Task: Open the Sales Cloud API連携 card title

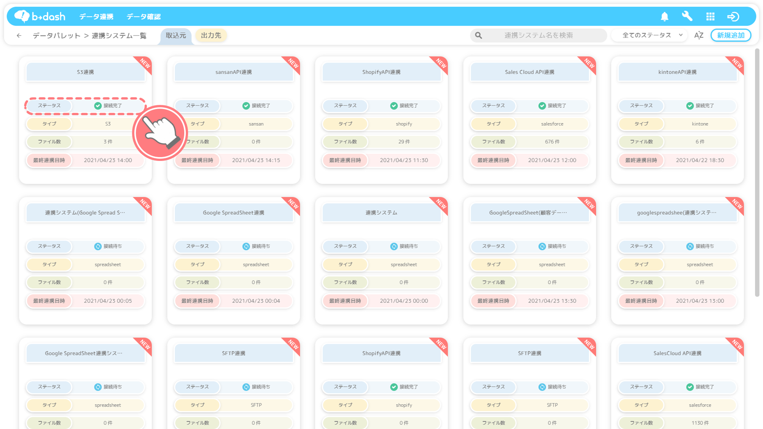Action: coord(530,72)
